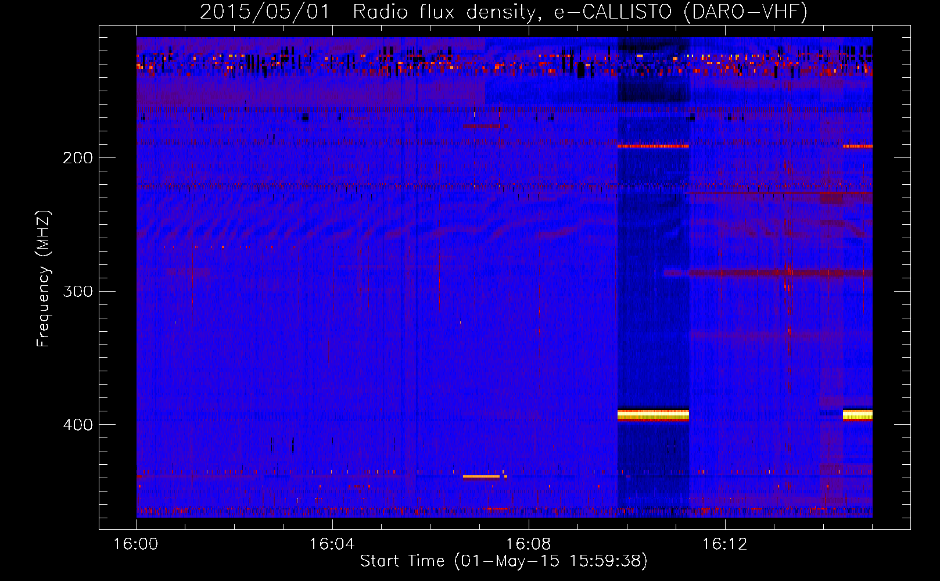The image size is (940, 581).
Task: Click the '16:12' time tick label
Action: 724,544
